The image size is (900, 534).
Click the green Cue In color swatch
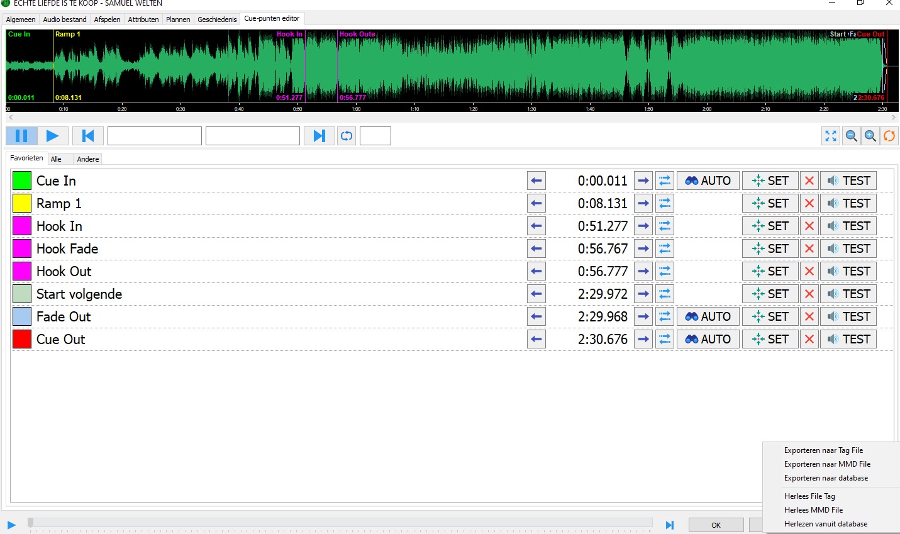point(22,181)
